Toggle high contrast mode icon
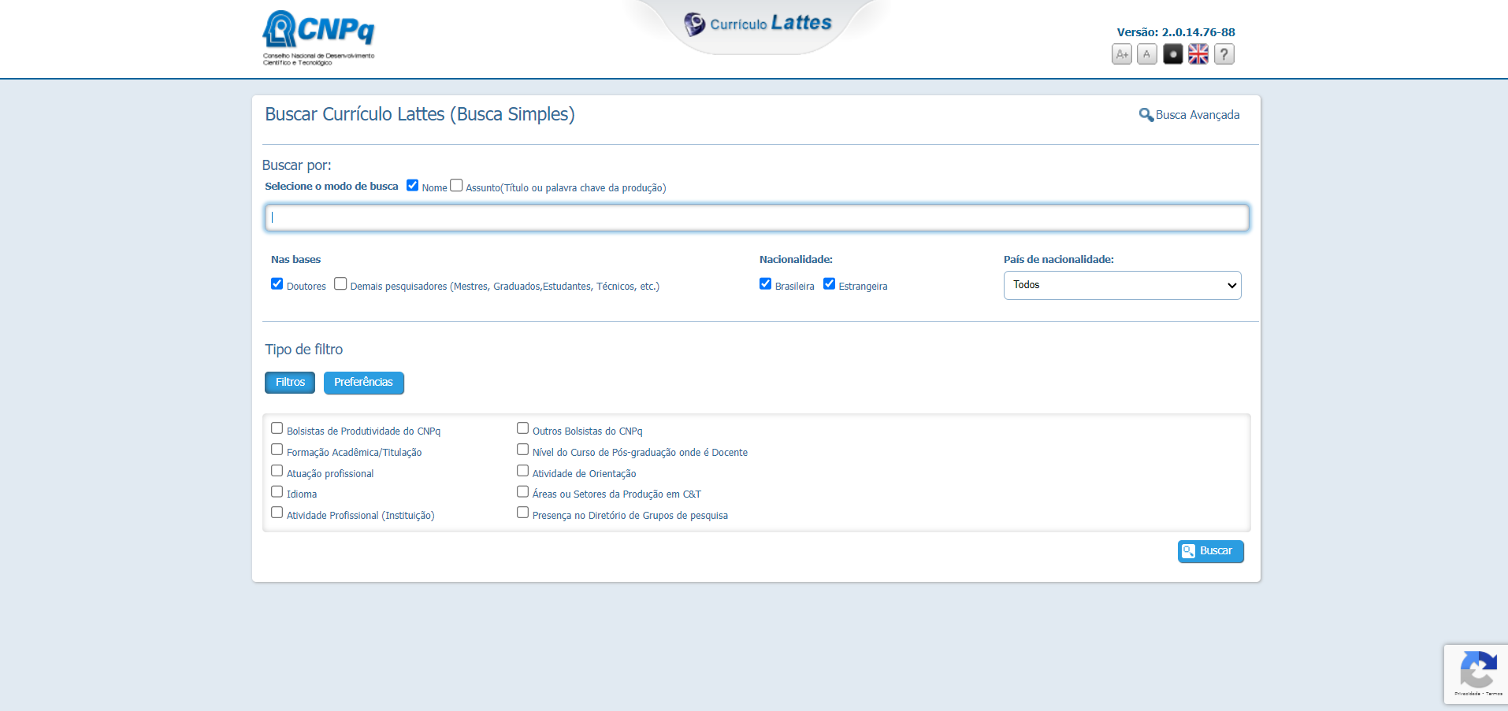 (x=1172, y=54)
